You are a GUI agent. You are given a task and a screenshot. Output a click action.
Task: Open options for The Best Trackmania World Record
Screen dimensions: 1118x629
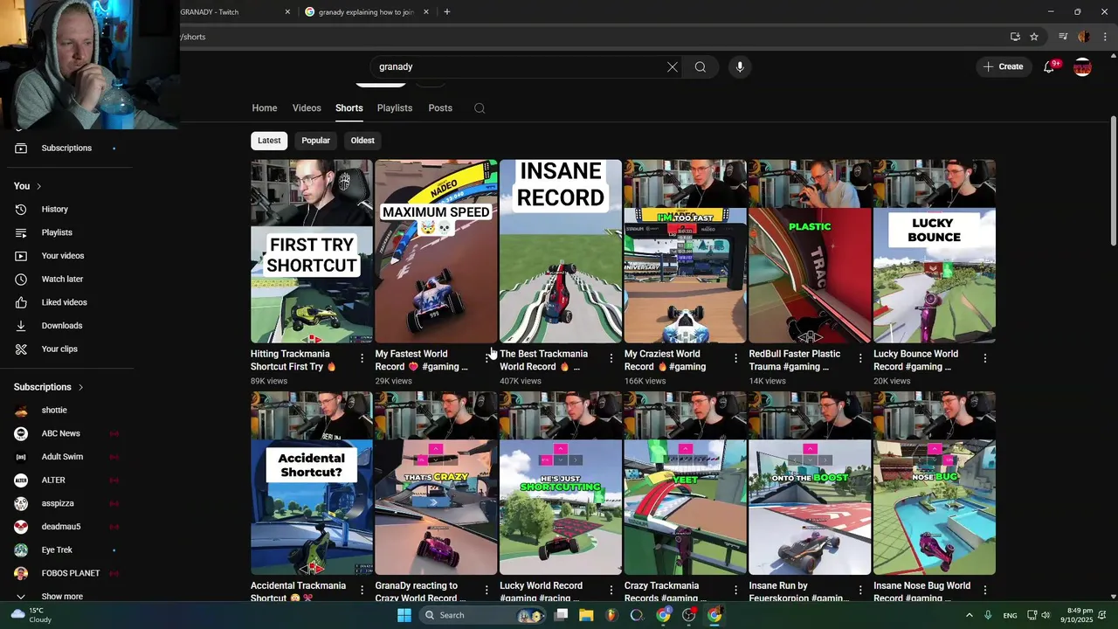point(611,358)
